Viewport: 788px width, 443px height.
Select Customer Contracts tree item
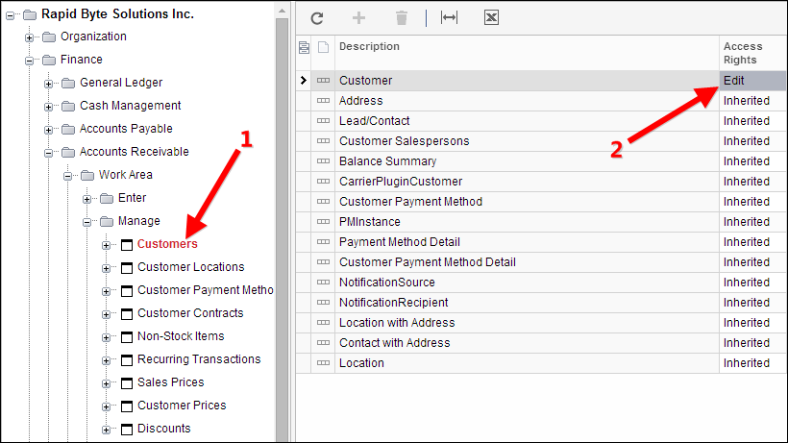coord(190,313)
